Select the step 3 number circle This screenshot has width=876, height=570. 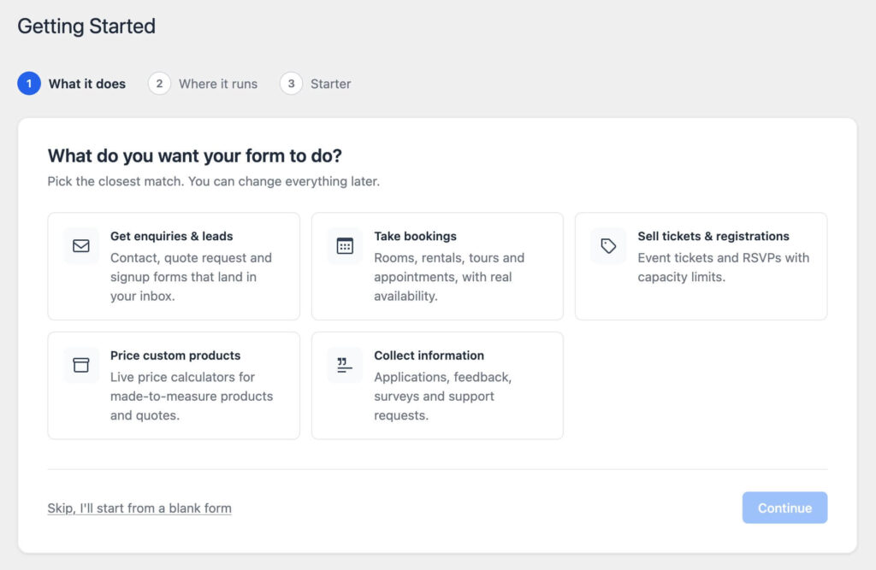291,84
